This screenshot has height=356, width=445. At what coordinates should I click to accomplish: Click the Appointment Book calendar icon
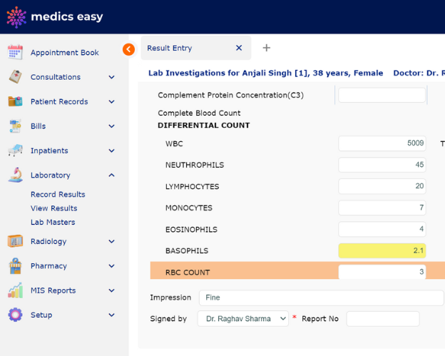point(15,52)
